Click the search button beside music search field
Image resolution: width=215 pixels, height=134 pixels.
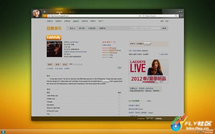pos(164,28)
